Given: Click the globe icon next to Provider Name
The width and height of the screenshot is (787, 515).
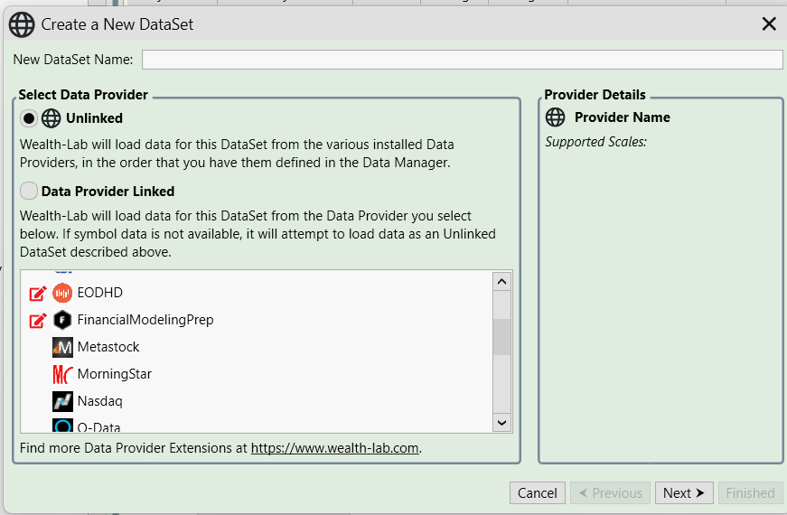Looking at the screenshot, I should coord(555,117).
